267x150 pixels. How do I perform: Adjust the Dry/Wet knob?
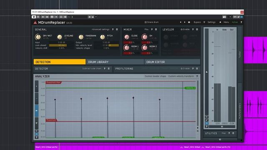pos(38,37)
